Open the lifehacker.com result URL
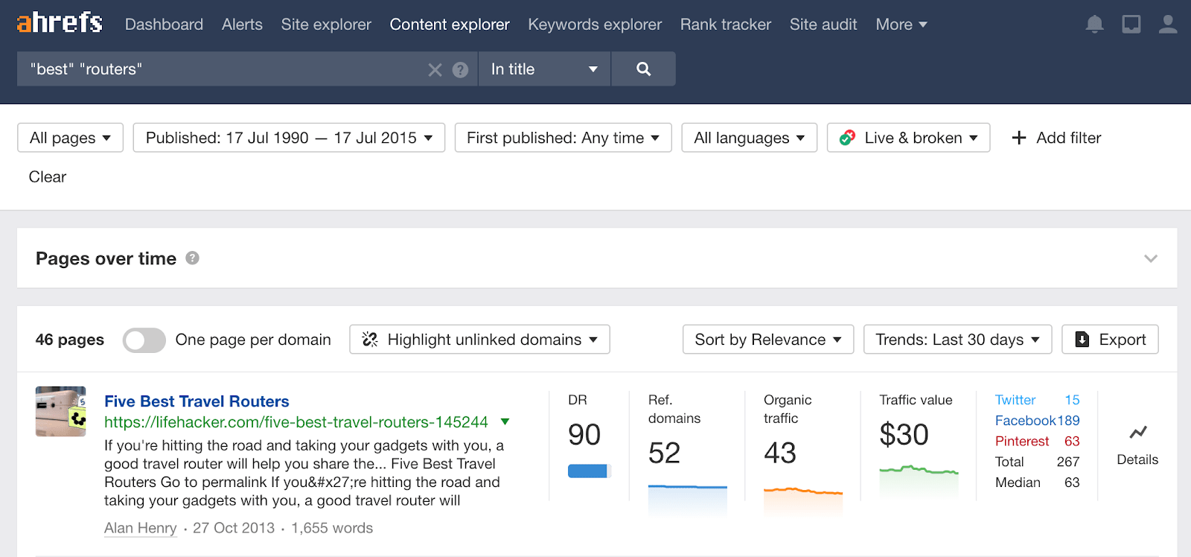The height and width of the screenshot is (557, 1191). click(296, 422)
